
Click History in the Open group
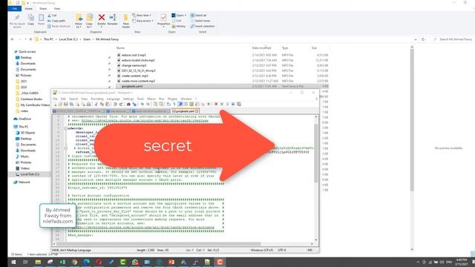coord(179,26)
